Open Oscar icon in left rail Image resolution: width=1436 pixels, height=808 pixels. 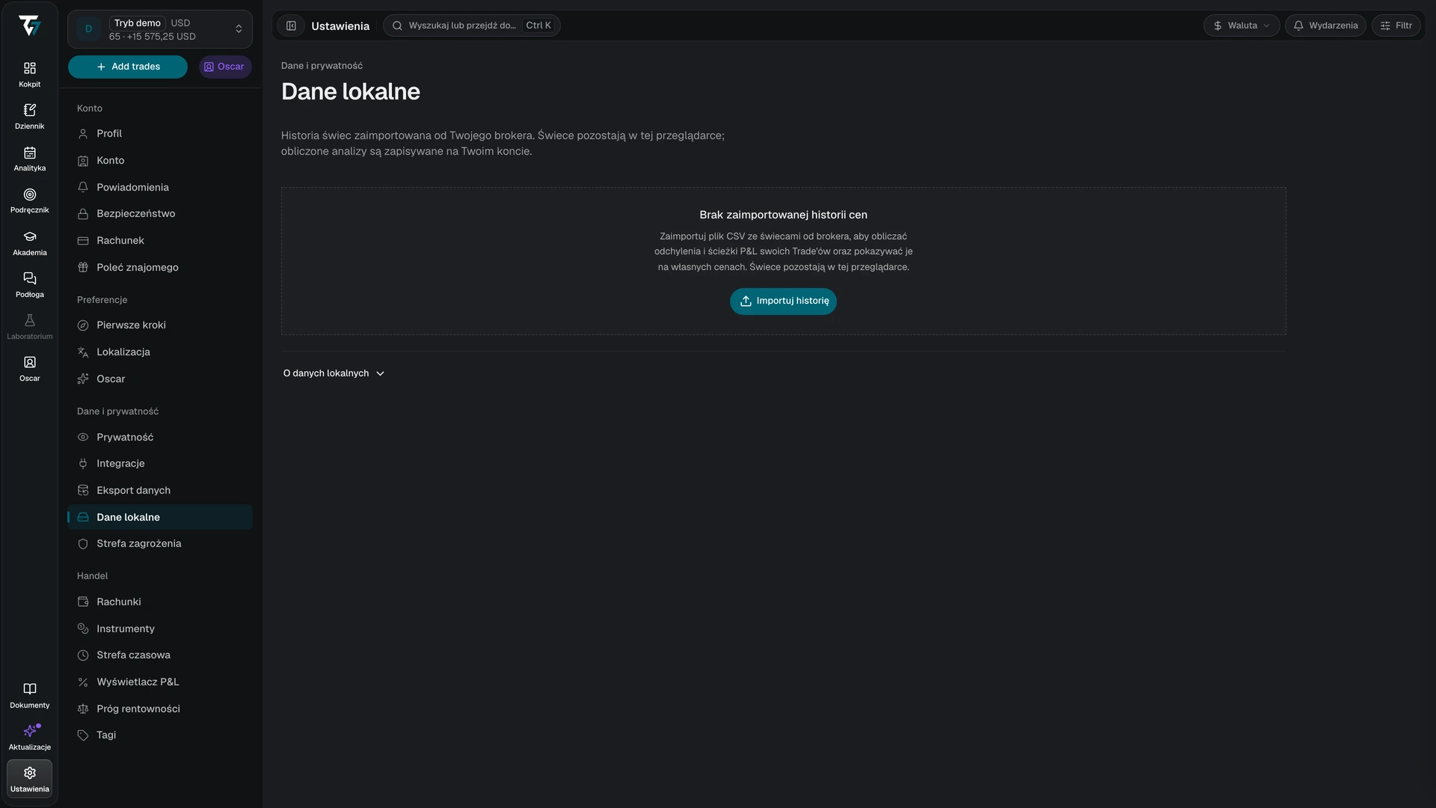click(30, 369)
